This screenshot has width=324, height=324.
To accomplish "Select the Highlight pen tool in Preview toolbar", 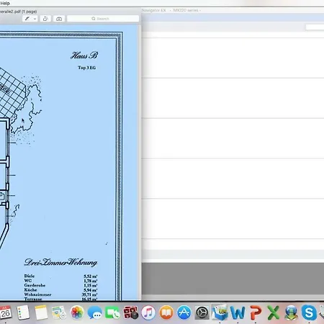I will [x=27, y=19].
